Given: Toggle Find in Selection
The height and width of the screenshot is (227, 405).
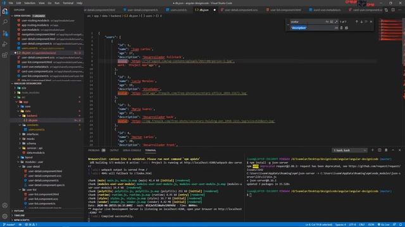Looking at the screenshot, I should 366,22.
